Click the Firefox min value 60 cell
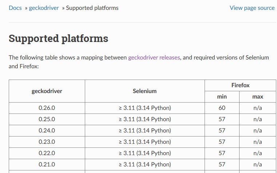The height and width of the screenshot is (173, 277). click(x=222, y=108)
